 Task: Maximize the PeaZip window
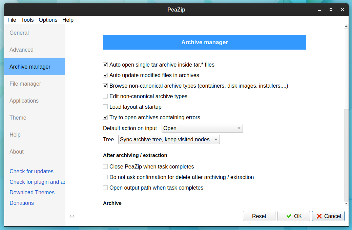click(331, 10)
